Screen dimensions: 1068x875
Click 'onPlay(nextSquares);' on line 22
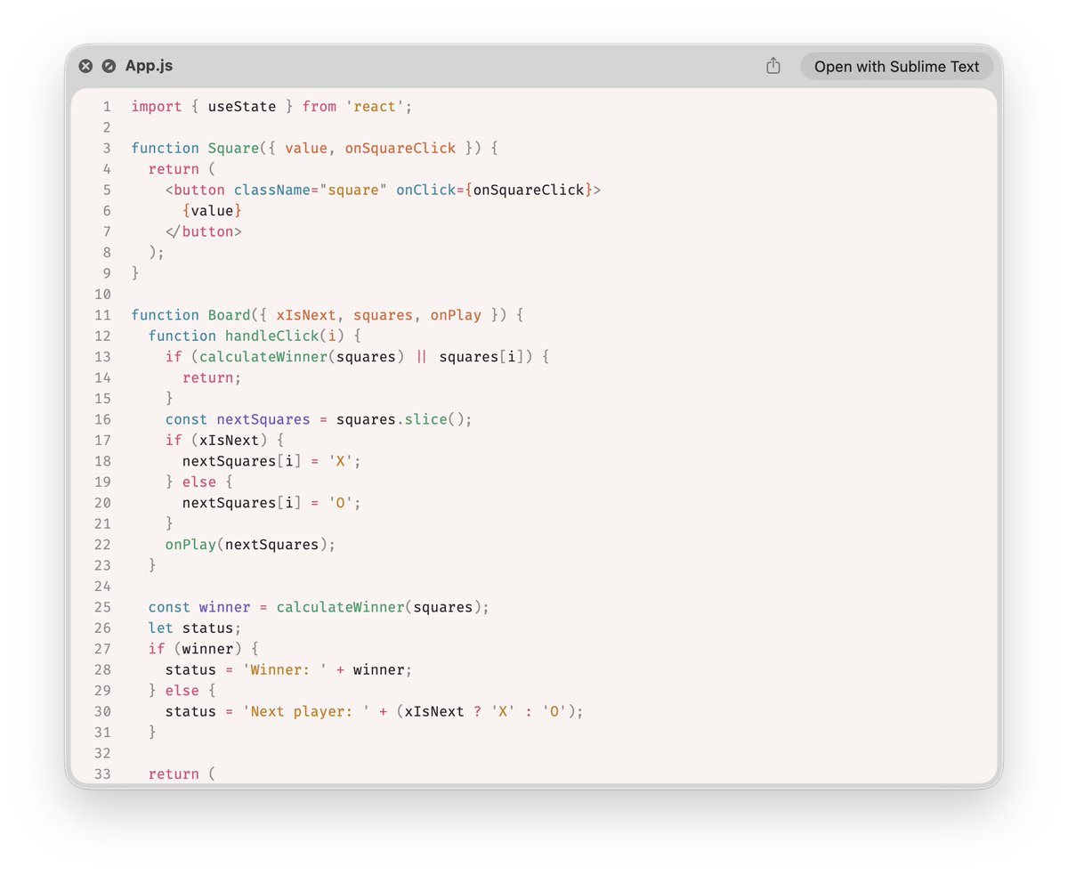251,544
